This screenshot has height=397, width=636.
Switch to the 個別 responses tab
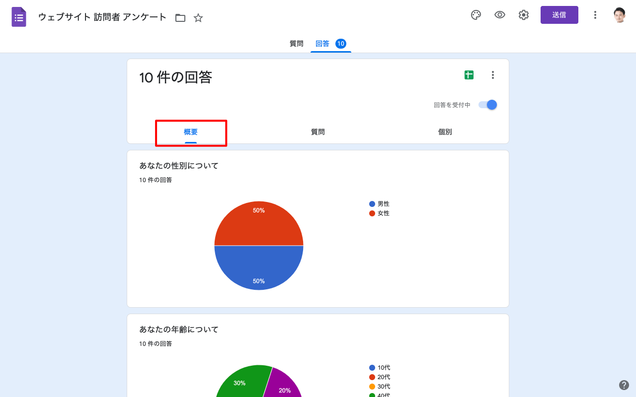click(x=445, y=132)
